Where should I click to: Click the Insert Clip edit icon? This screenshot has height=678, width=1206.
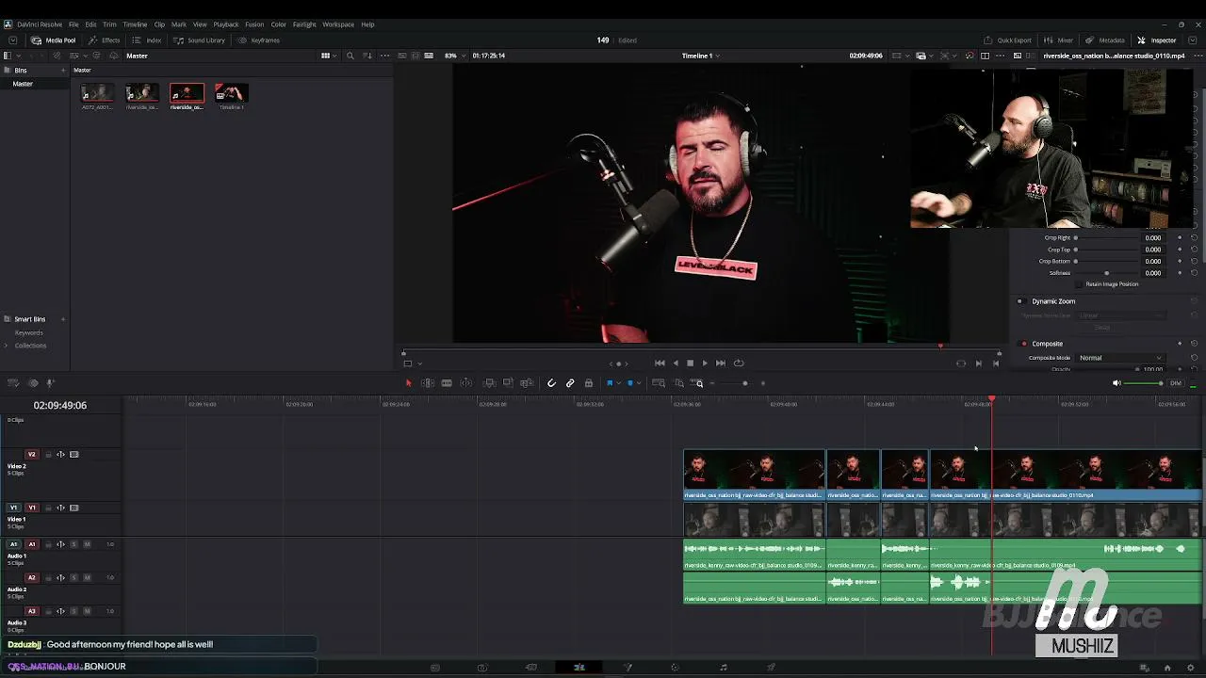coord(490,383)
